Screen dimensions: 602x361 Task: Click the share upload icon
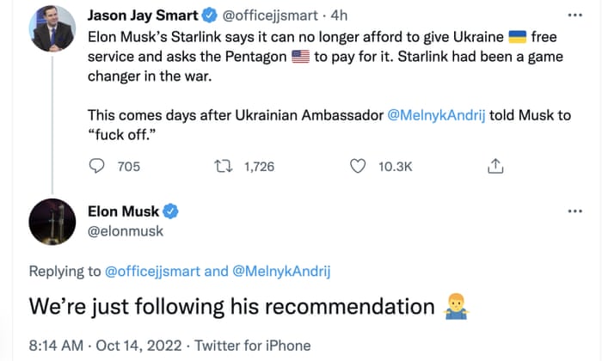(495, 166)
